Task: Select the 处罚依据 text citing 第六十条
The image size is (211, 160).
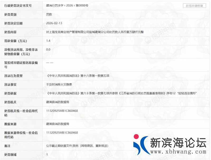Action: point(122,93)
